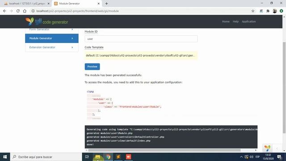
Task: Open the Windows Start menu
Action: [5, 157]
